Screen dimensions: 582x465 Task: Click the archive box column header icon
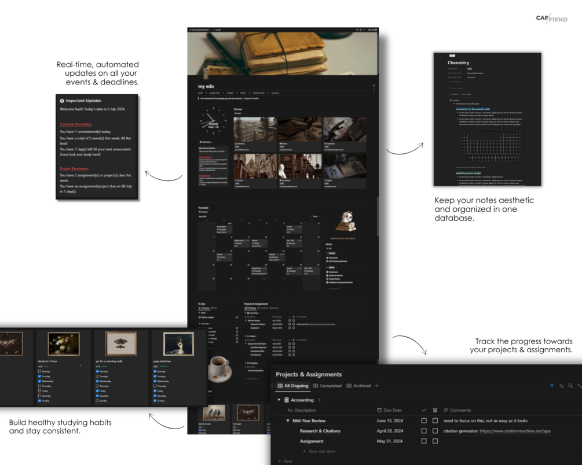pos(435,410)
